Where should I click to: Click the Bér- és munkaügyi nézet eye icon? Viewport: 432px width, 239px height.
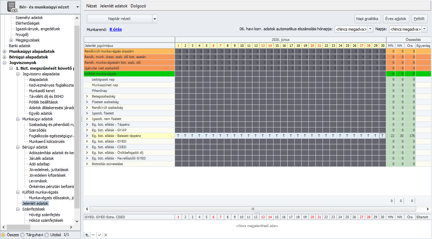click(x=12, y=7)
